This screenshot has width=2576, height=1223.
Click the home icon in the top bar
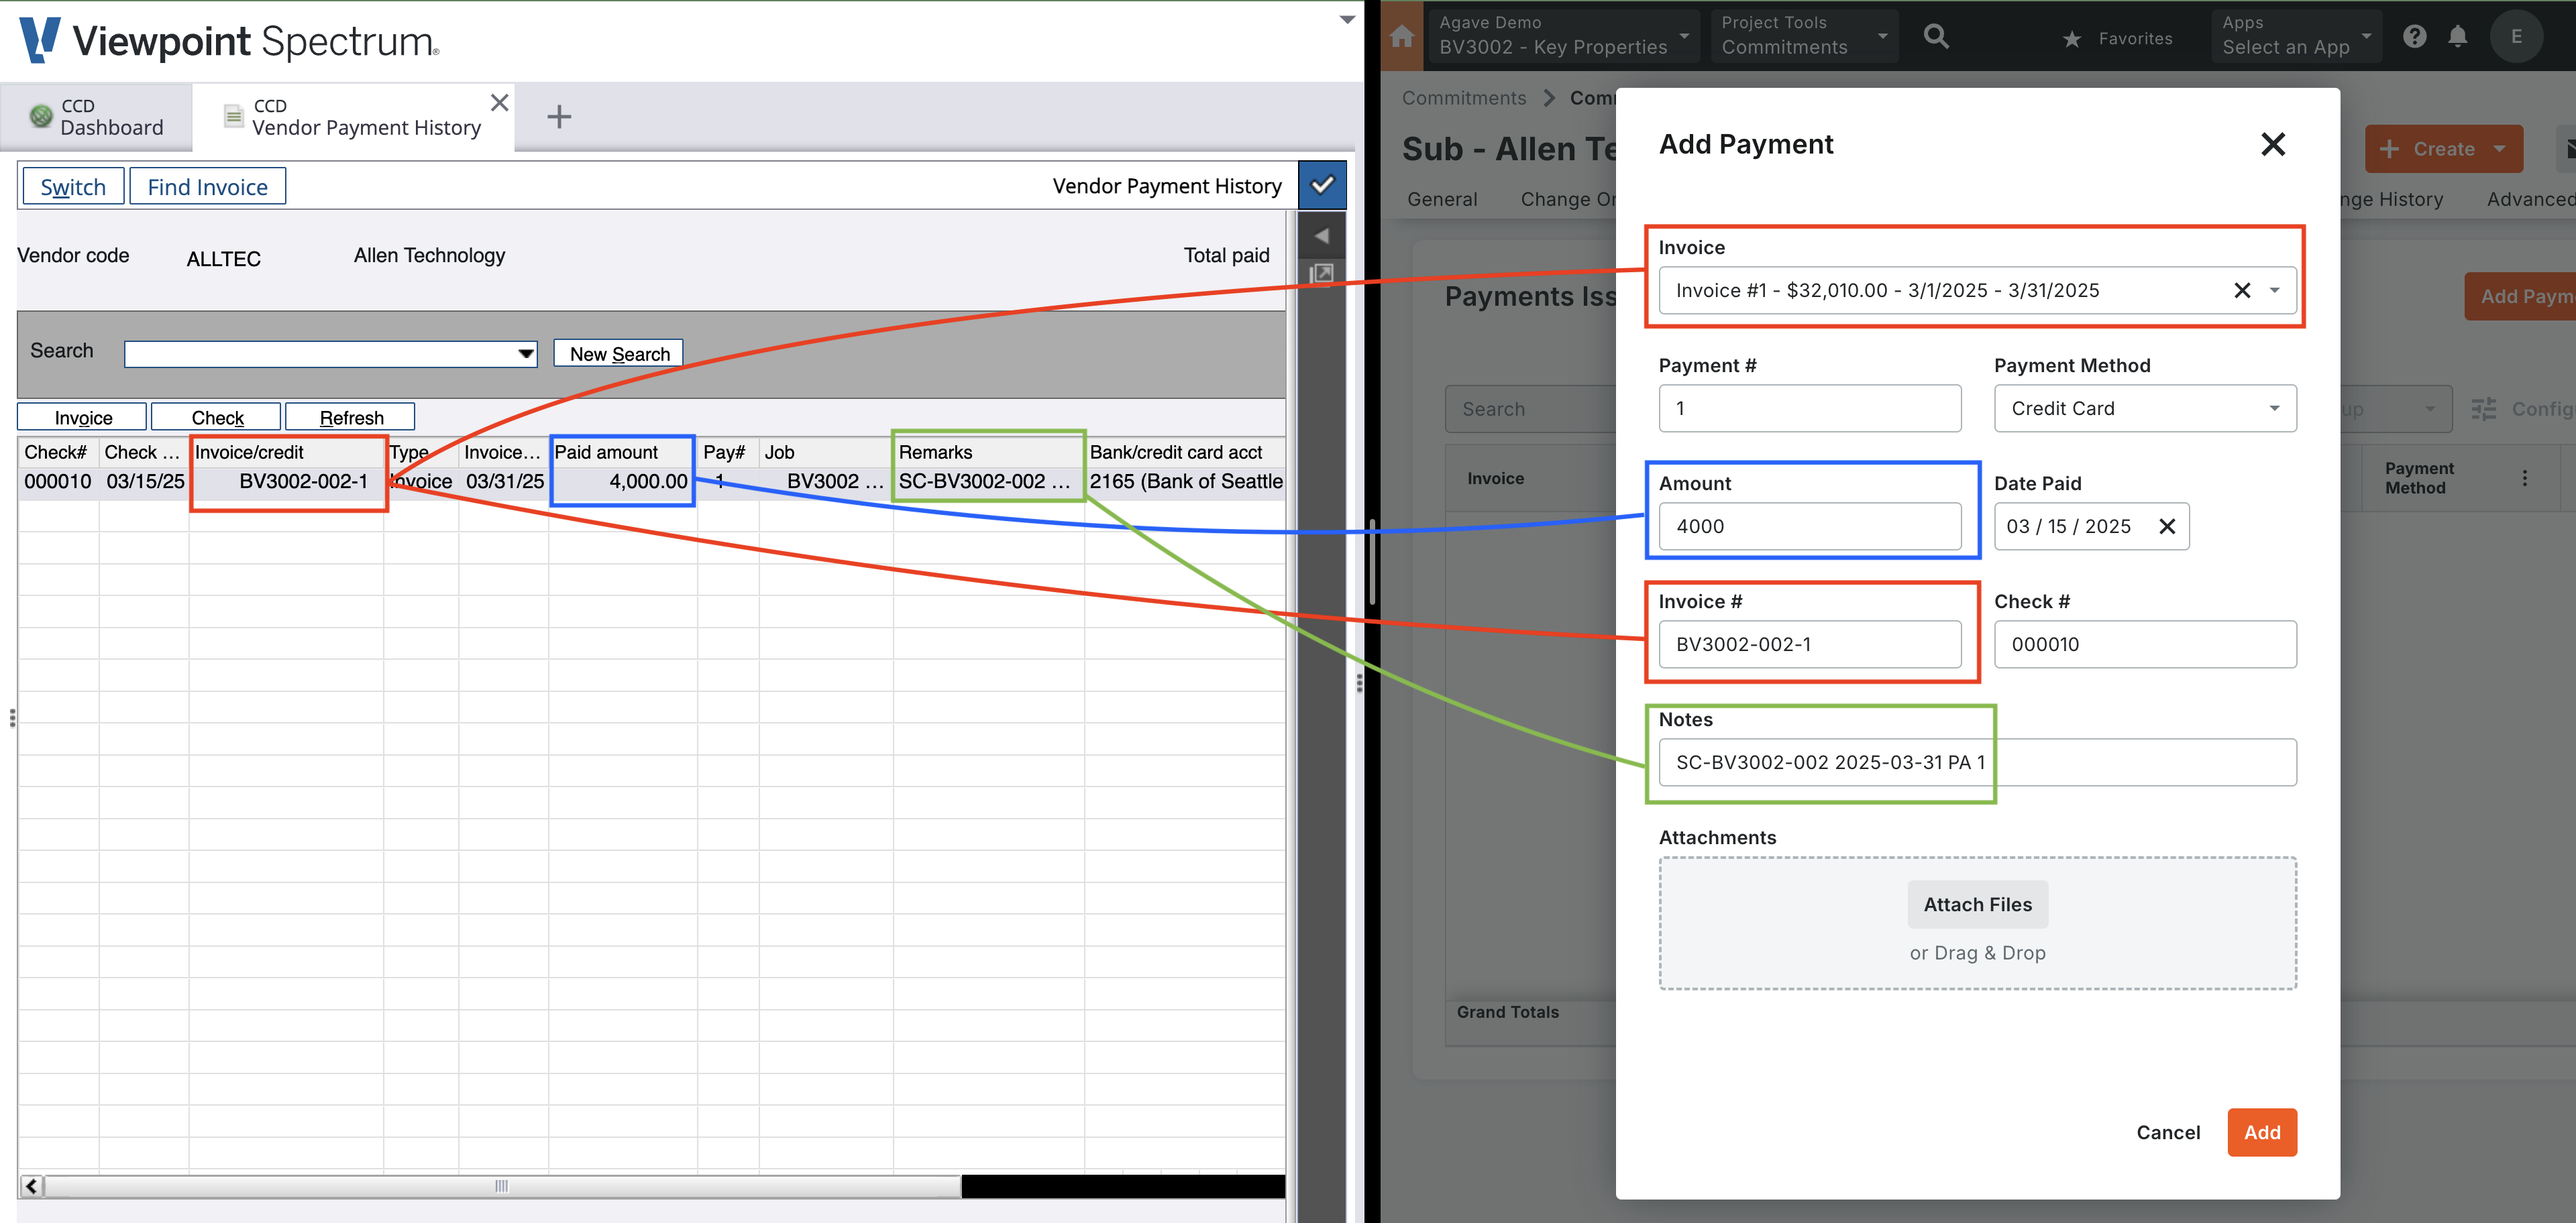click(1402, 37)
